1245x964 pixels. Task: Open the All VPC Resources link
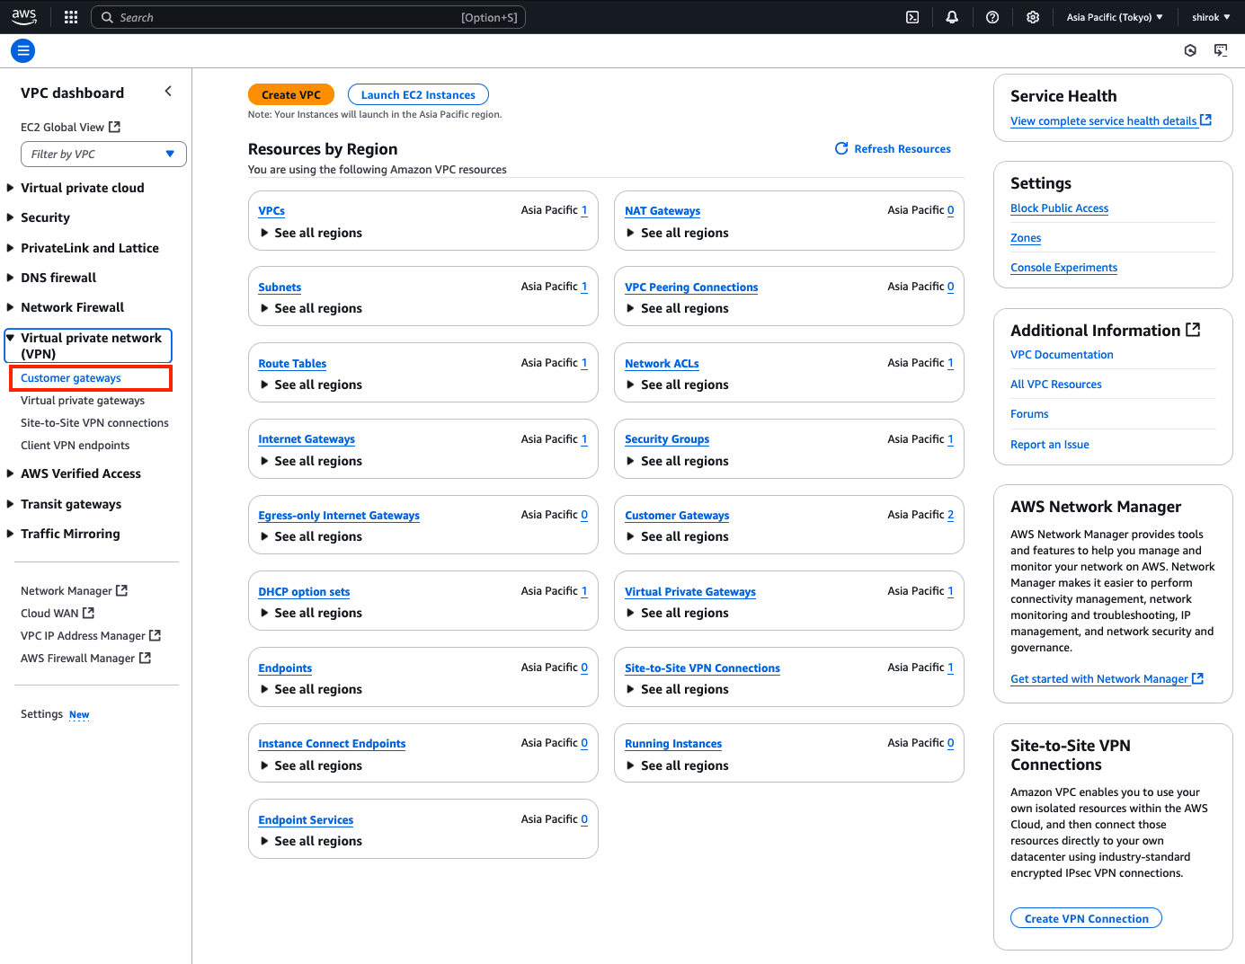coord(1055,385)
